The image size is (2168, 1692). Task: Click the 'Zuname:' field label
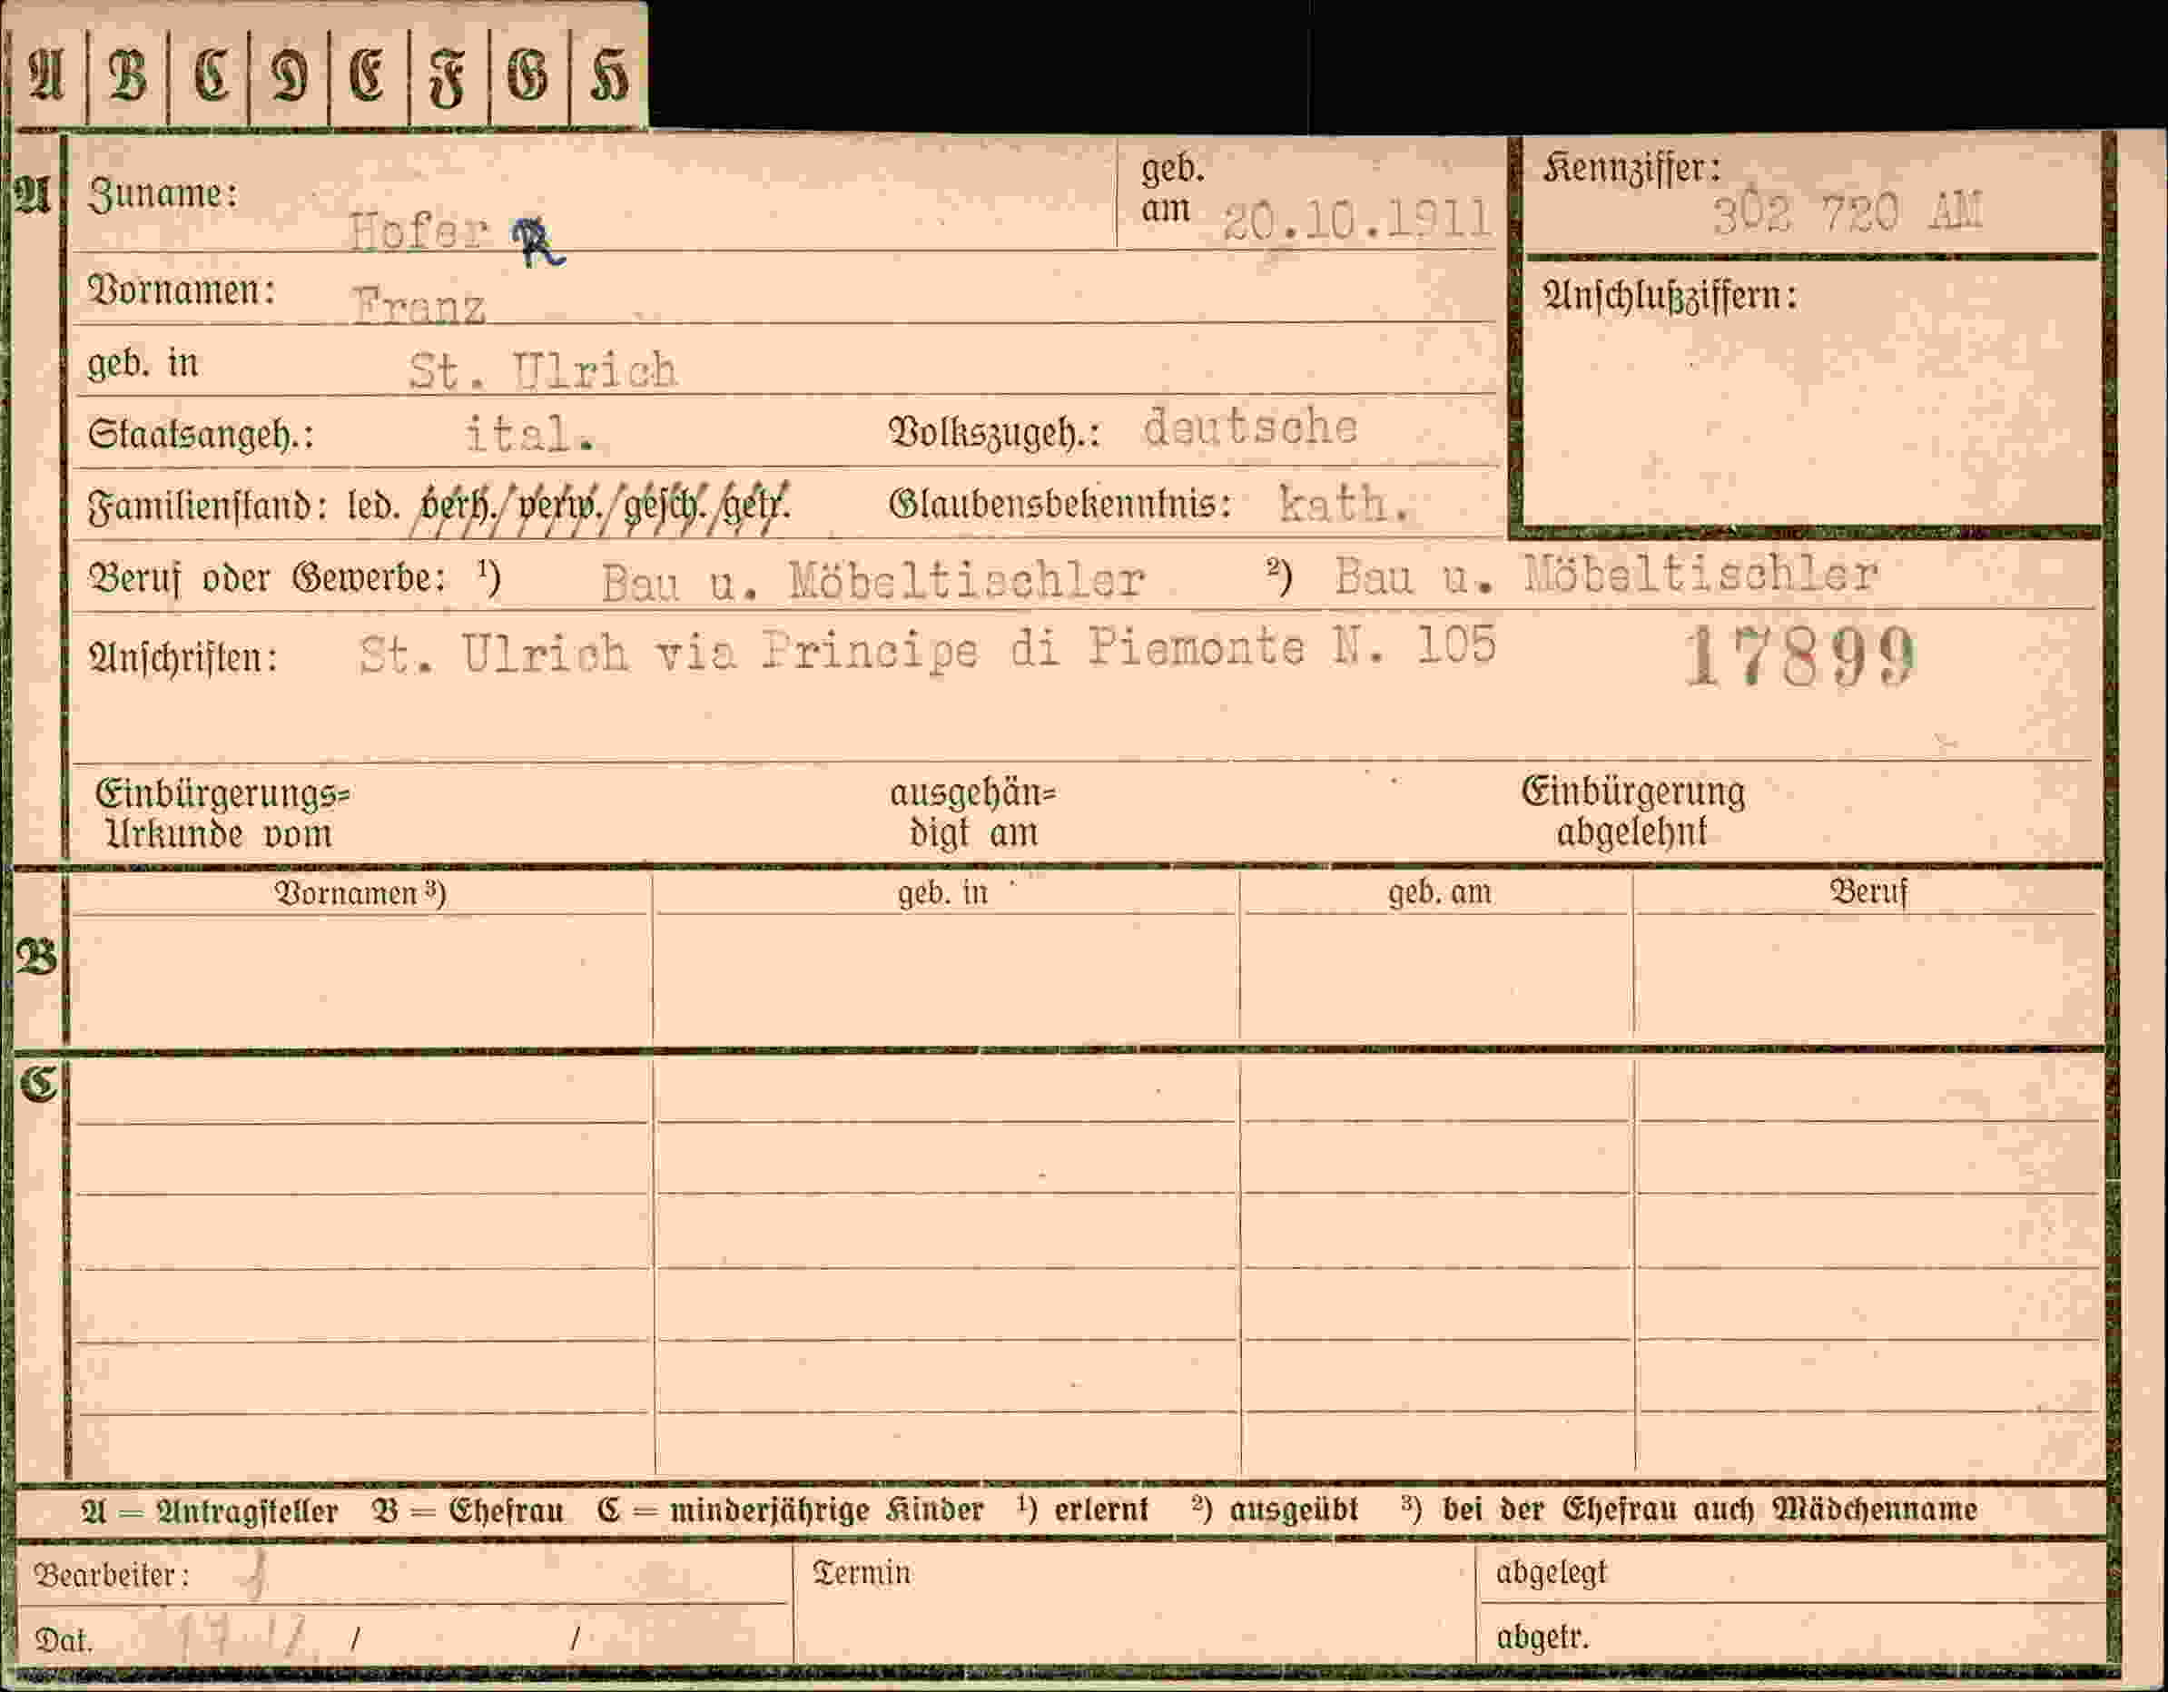click(x=163, y=193)
